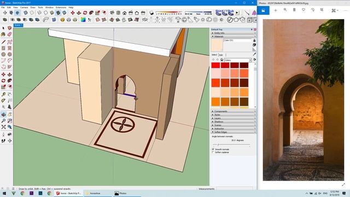The image size is (350, 197).
Task: Open the Colors material library dropdown
Action: 238,60
